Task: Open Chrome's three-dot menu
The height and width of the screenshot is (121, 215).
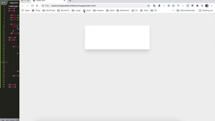Action: [x=212, y=6]
